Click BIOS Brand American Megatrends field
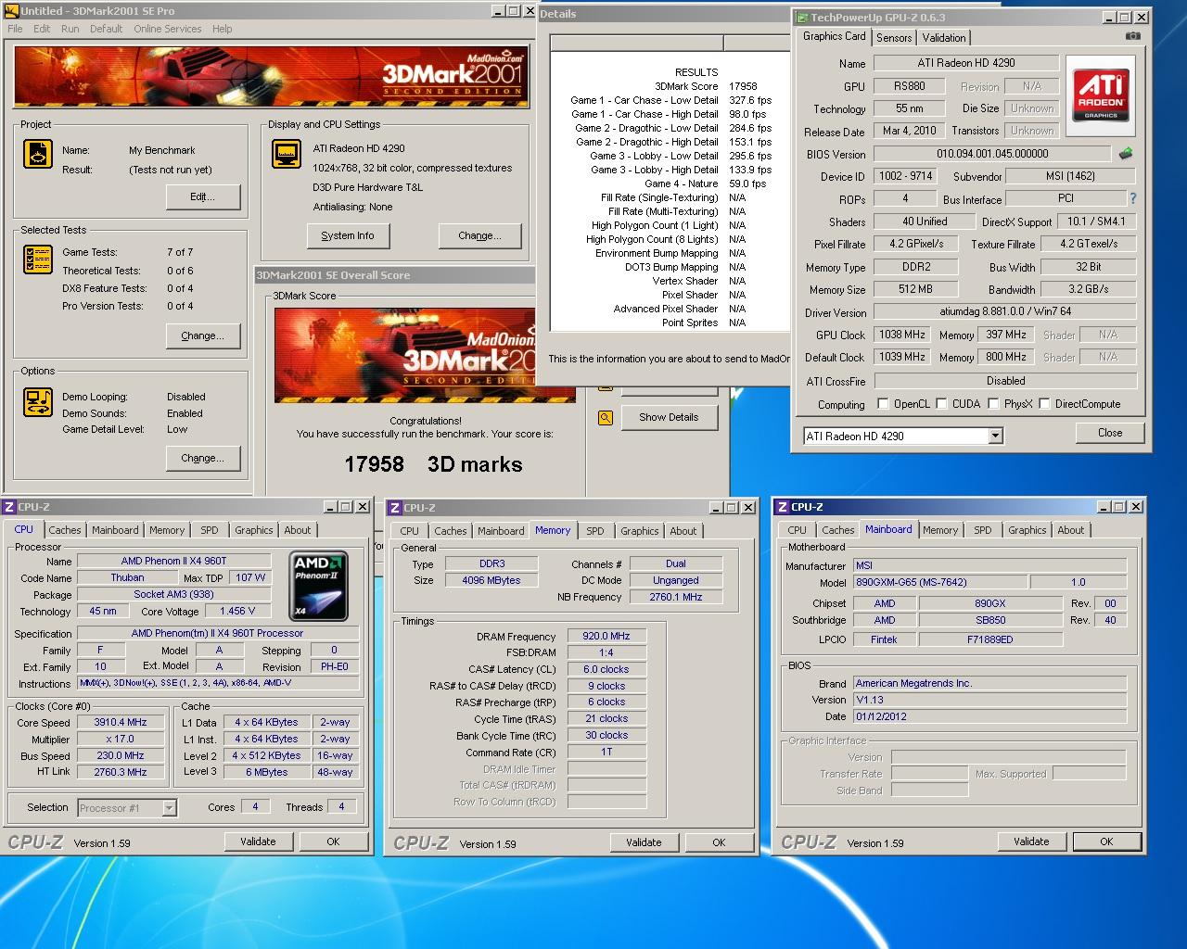Viewport: 1187px width, 949px height. click(989, 683)
